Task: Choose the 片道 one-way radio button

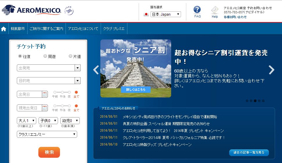Action: 70,56
